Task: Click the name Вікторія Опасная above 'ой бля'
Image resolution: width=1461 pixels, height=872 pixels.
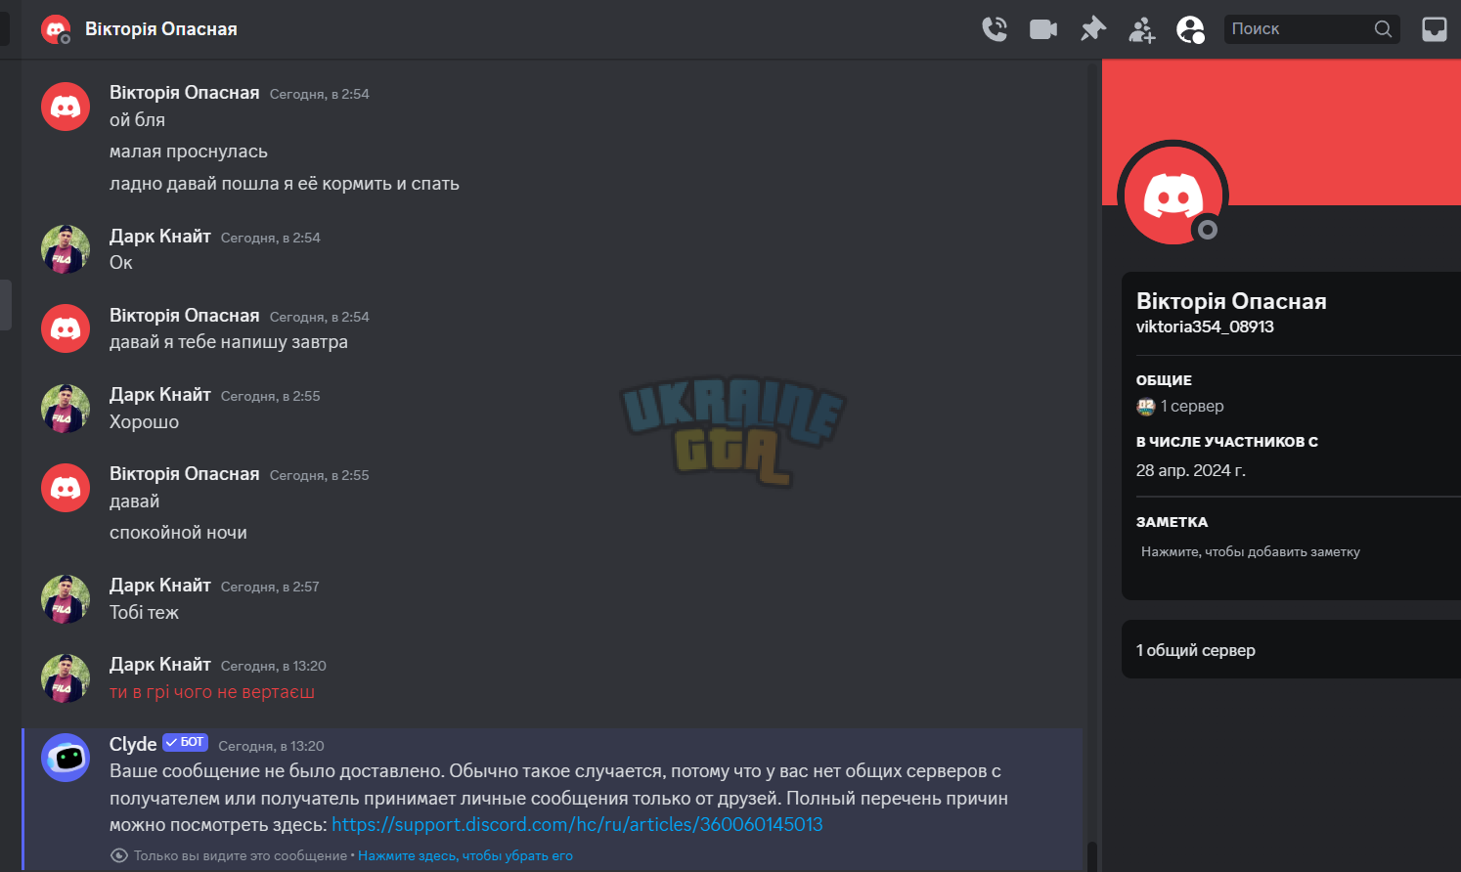Action: coord(185,92)
